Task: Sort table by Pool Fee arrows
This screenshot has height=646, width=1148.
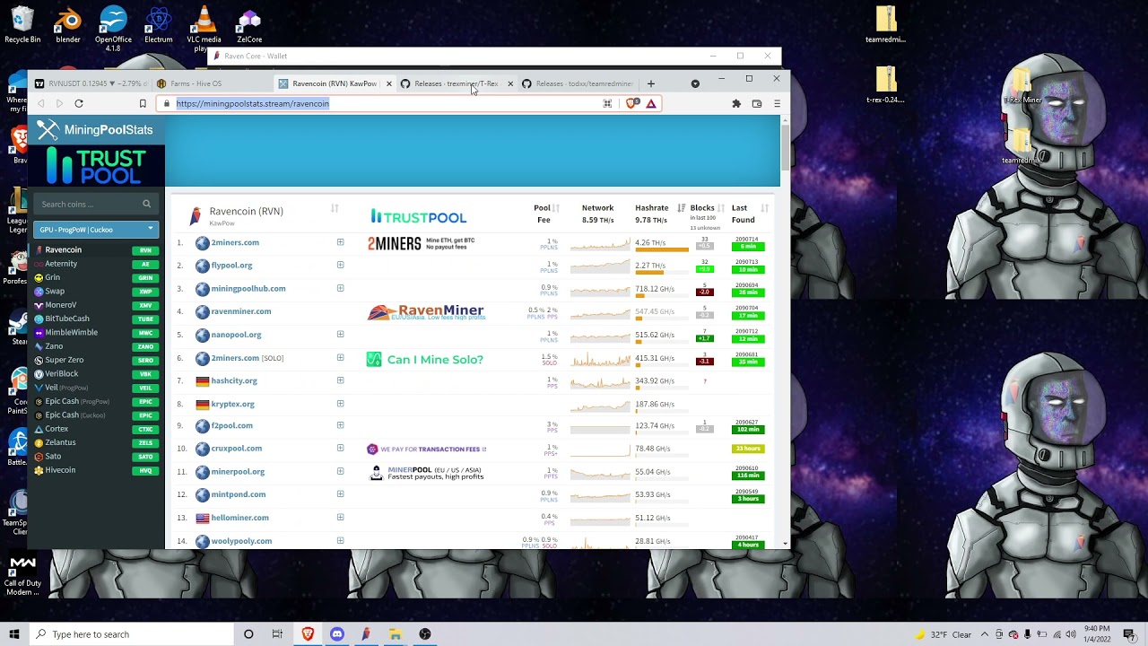Action: click(x=556, y=208)
